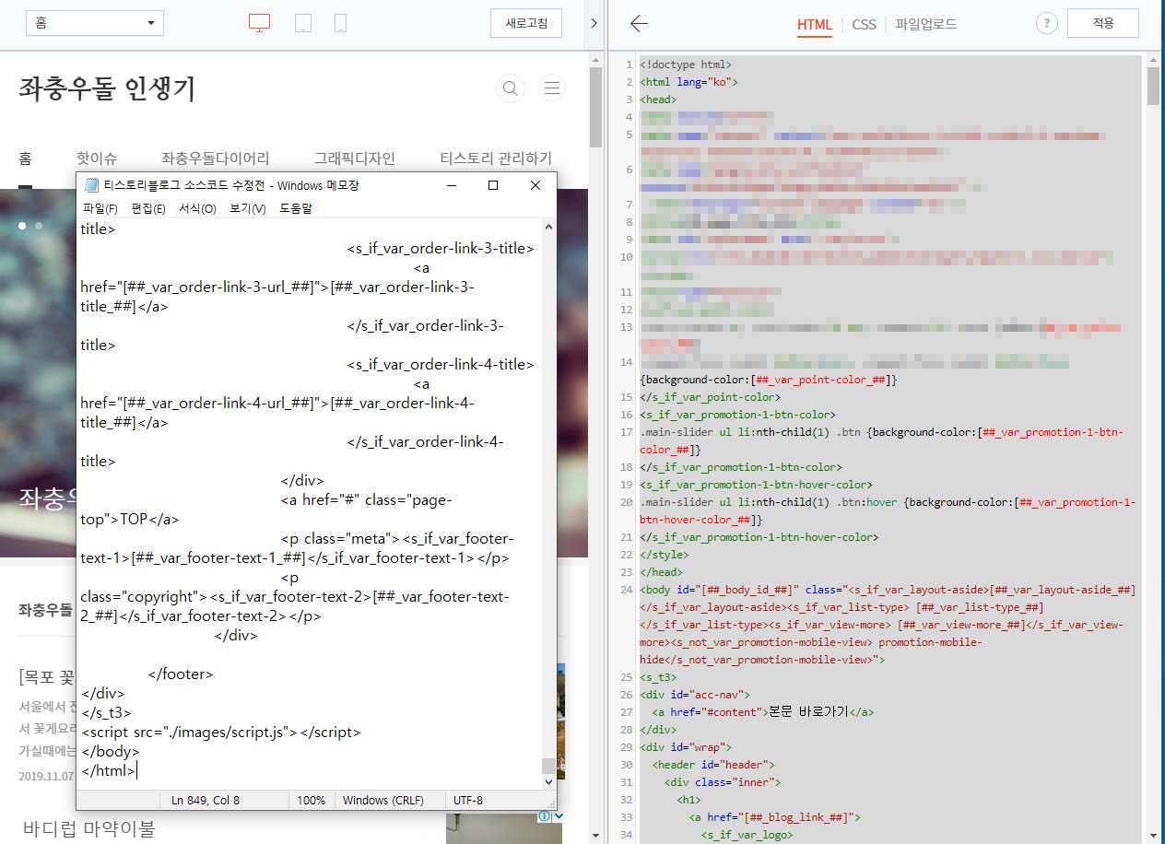Select the 홈 navigation item
The image size is (1165, 844).
pos(25,158)
